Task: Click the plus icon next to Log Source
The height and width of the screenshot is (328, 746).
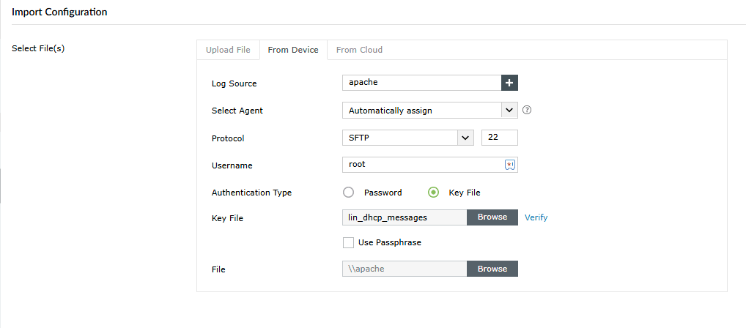Action: point(509,83)
